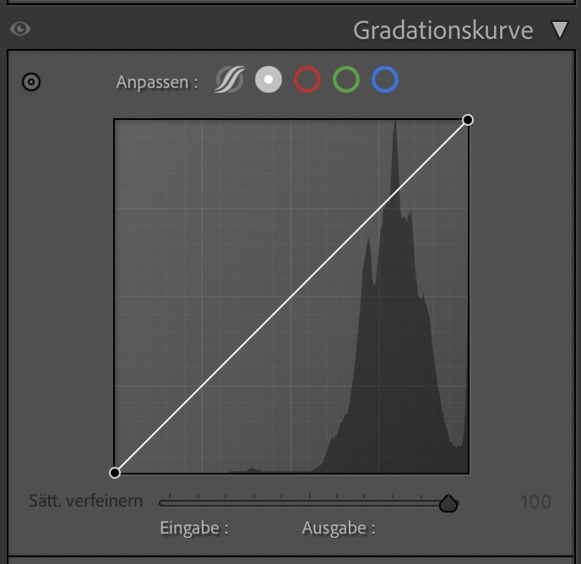
Task: Switch to the parametric curve mode
Action: click(229, 80)
